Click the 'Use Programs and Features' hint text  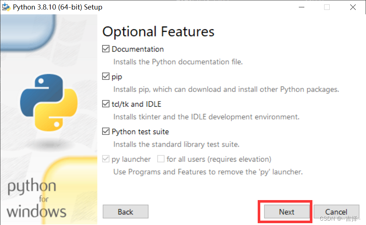[208, 172]
